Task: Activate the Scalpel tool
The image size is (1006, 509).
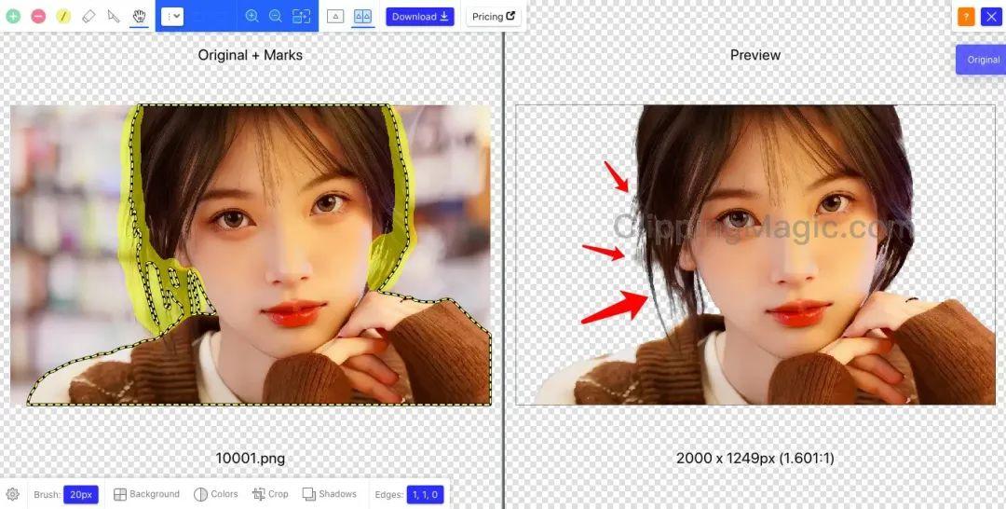Action: (114, 17)
